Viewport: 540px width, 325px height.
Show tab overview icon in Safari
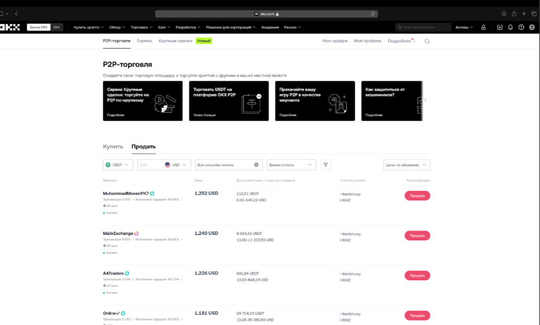coord(534,14)
